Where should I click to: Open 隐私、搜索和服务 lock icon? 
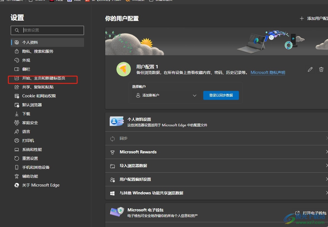coord(17,51)
